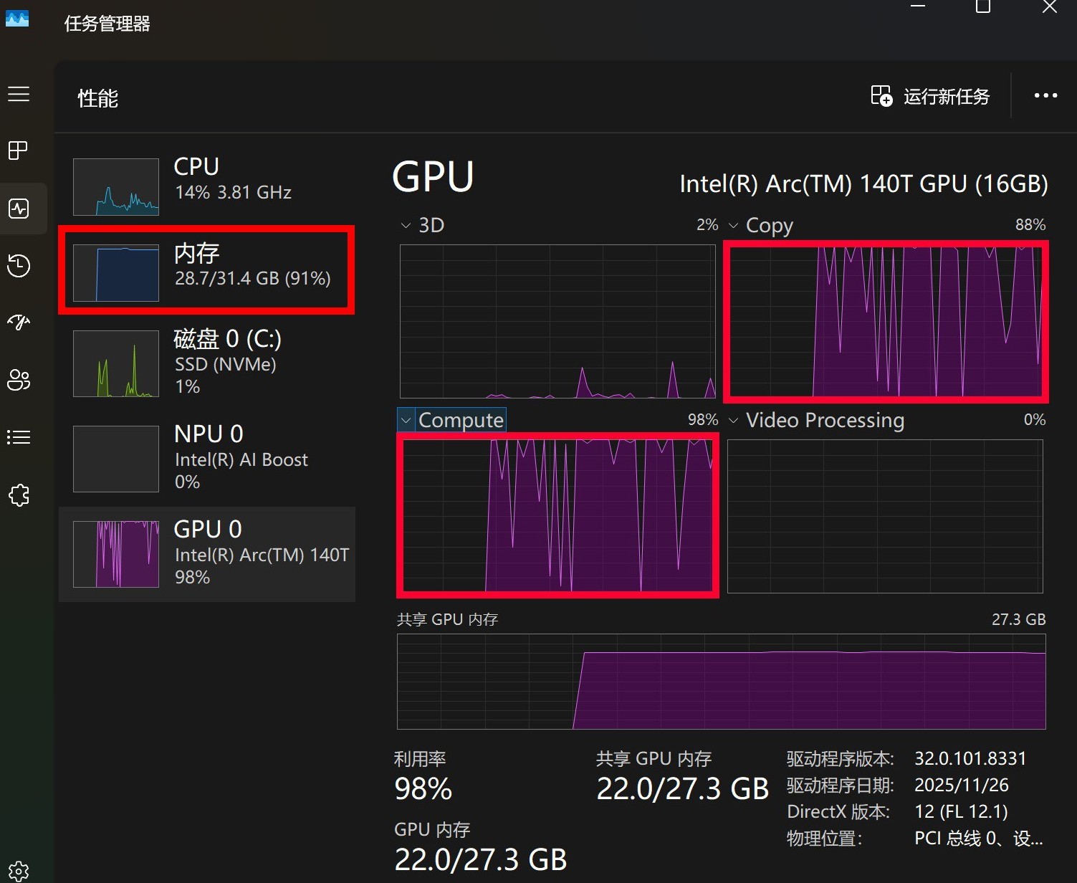Open the Video Processing engine dropdown
Image resolution: width=1077 pixels, height=883 pixels.
coord(733,420)
